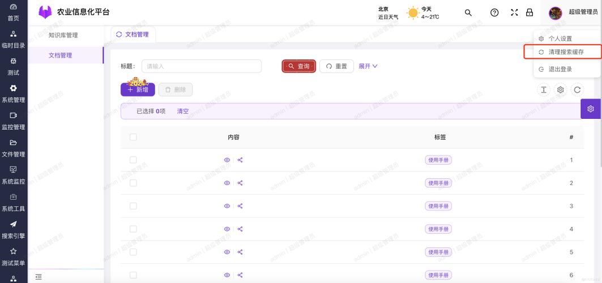The image size is (602, 283).
Task: Share document in row 5
Action: [240, 252]
